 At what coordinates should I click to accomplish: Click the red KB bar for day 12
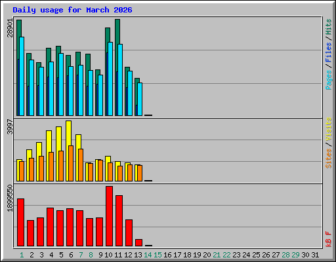pos(129,233)
